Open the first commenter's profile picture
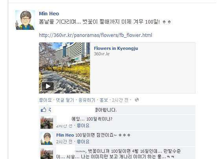219x159 pixels. click(x=47, y=122)
